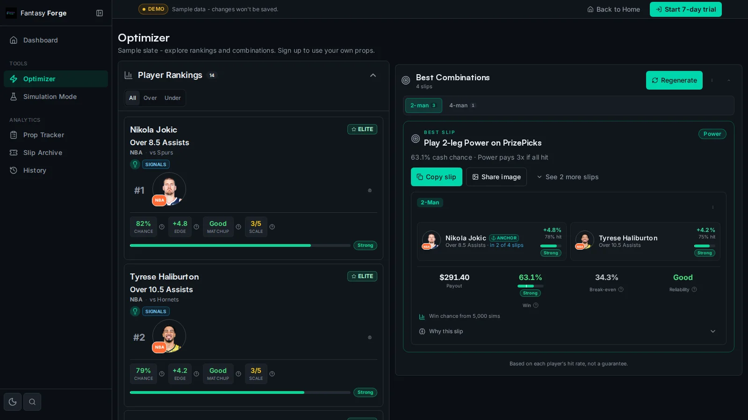
Task: Click the ELITE badge on Tyrese Haliburton
Action: [x=362, y=276]
